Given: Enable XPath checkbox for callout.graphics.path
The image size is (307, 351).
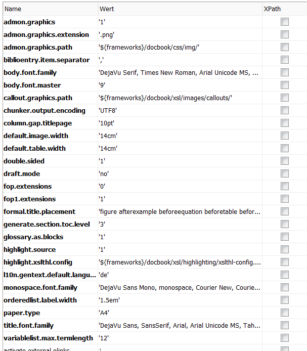Looking at the screenshot, I should (x=285, y=98).
